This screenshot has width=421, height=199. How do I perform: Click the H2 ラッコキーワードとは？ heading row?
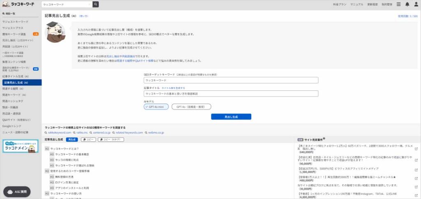62,148
